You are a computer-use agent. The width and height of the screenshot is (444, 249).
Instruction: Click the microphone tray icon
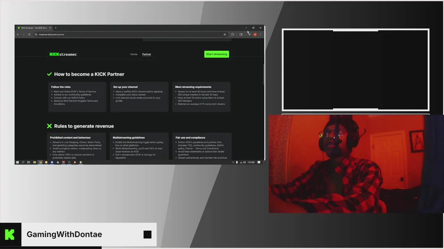237,162
